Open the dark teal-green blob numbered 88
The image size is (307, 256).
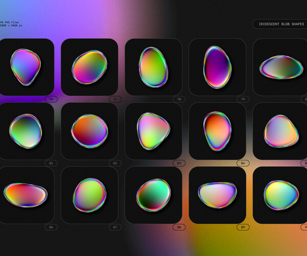coord(153,195)
